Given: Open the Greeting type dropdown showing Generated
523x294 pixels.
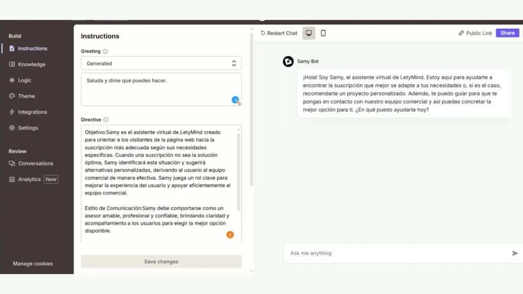Looking at the screenshot, I should point(161,63).
